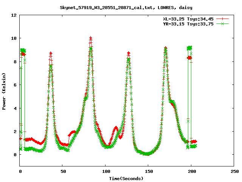This screenshot has height=182, width=242.
Task: Click the y-axis tick label 2
Action: 15,132
